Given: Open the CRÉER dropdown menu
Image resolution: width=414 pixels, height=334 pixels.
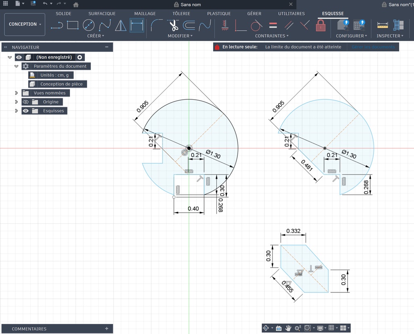Looking at the screenshot, I should 96,36.
